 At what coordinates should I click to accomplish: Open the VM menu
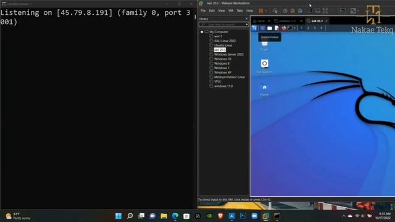click(x=231, y=10)
